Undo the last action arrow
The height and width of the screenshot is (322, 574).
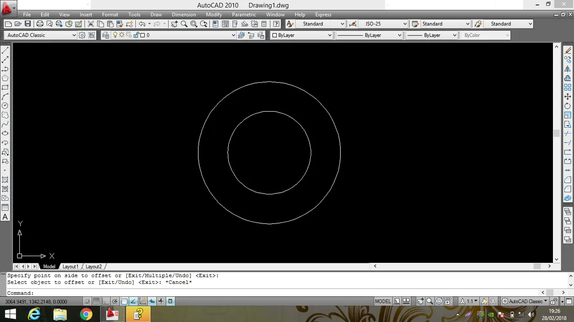click(x=142, y=24)
